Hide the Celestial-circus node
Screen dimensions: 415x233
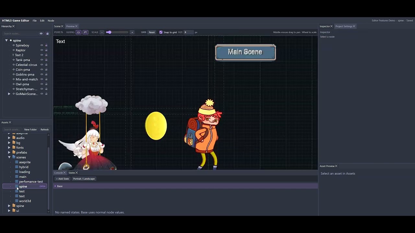42,65
